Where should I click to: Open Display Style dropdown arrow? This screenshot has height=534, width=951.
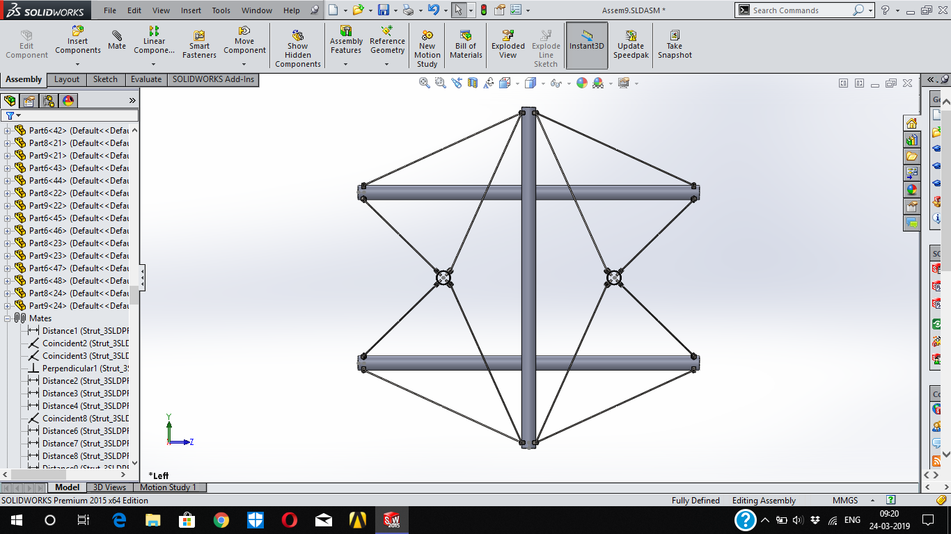tap(544, 83)
